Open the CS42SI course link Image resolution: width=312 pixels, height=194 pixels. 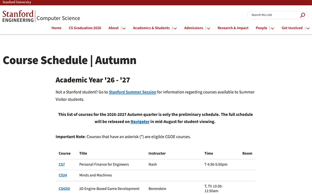[x=64, y=189]
